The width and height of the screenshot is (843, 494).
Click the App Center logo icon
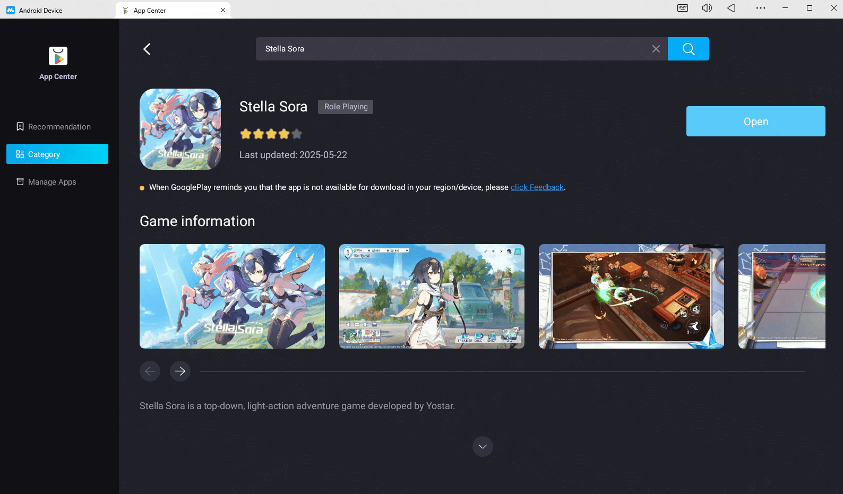pos(58,56)
